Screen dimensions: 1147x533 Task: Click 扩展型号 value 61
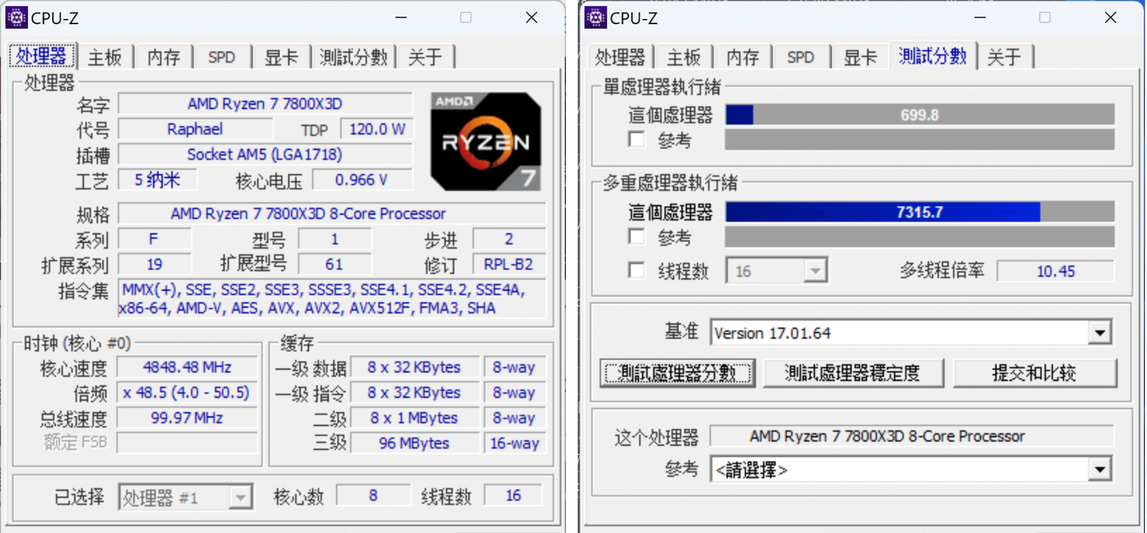334,264
